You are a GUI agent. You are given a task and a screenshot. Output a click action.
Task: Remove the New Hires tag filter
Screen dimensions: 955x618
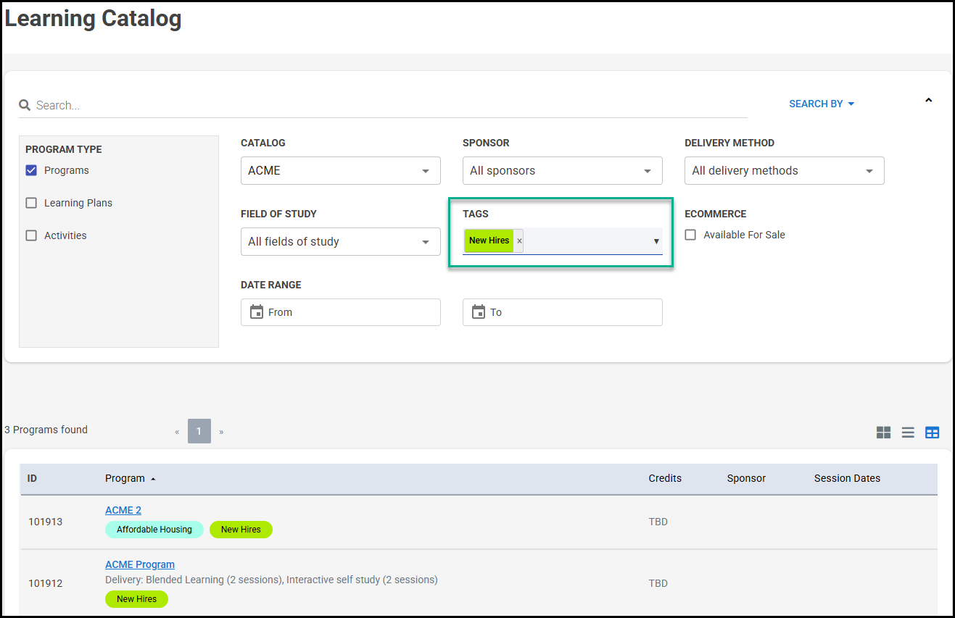click(x=519, y=241)
